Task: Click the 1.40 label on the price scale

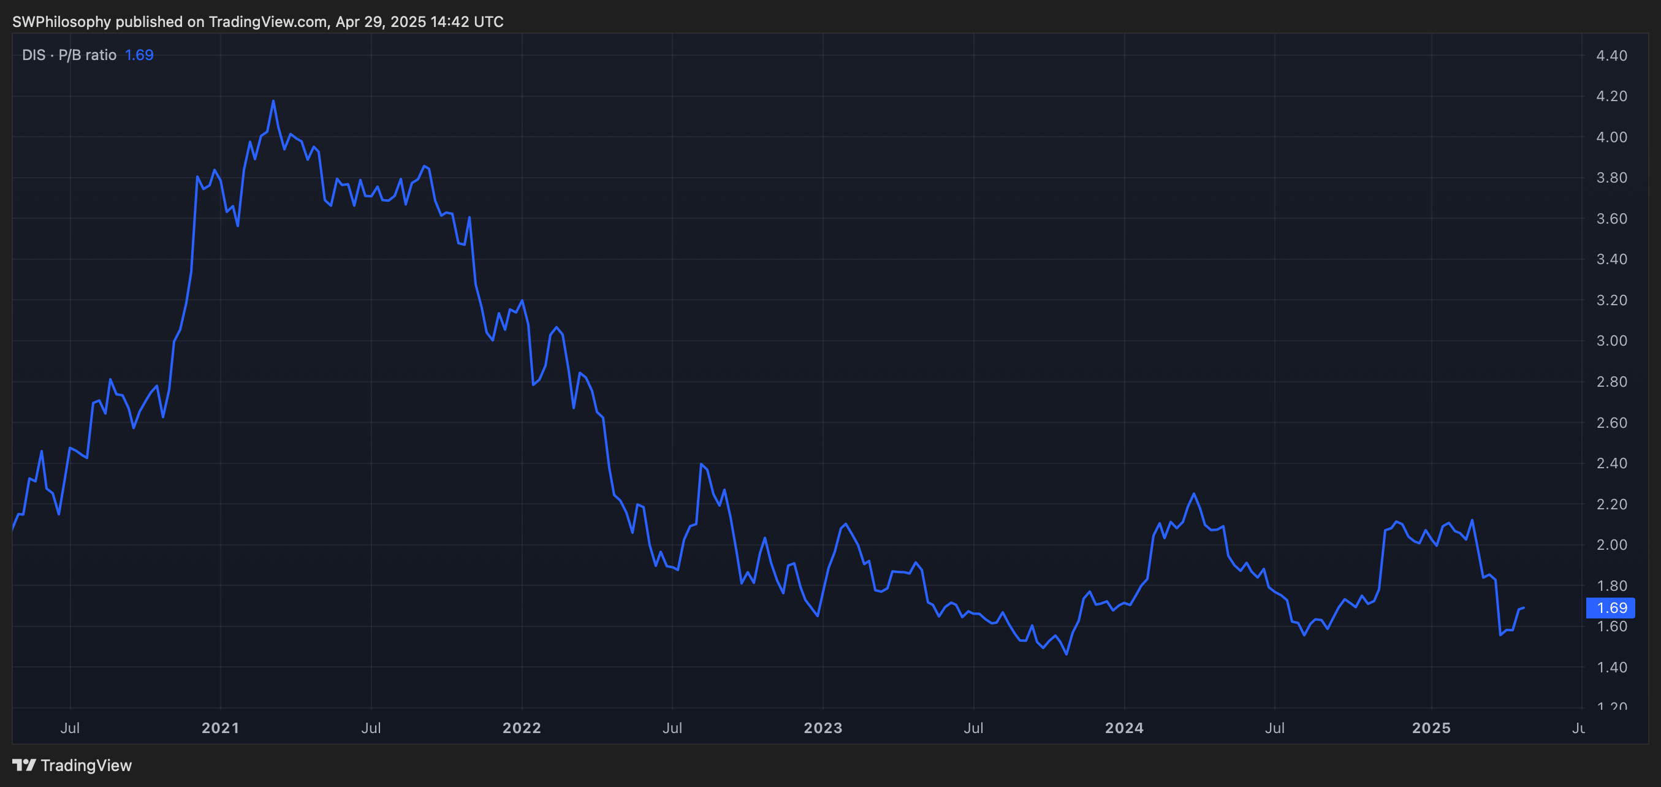Action: 1611,667
